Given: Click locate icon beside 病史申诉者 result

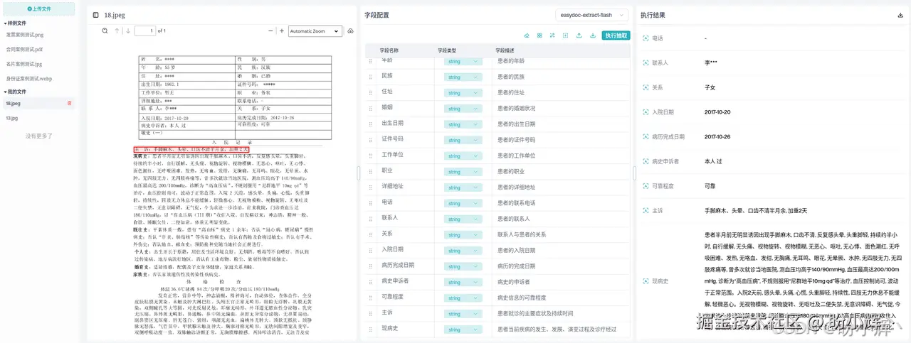Looking at the screenshot, I should (x=646, y=161).
